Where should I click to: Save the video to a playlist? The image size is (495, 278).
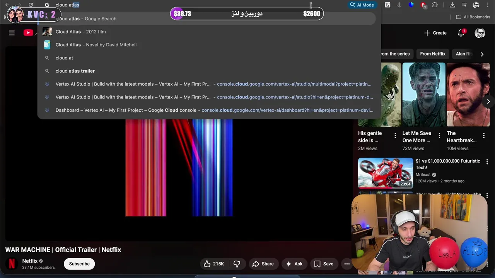(324, 264)
